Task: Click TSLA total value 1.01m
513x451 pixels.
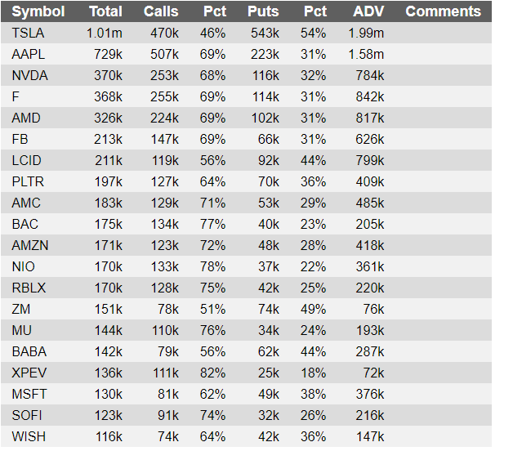Action: [x=105, y=33]
